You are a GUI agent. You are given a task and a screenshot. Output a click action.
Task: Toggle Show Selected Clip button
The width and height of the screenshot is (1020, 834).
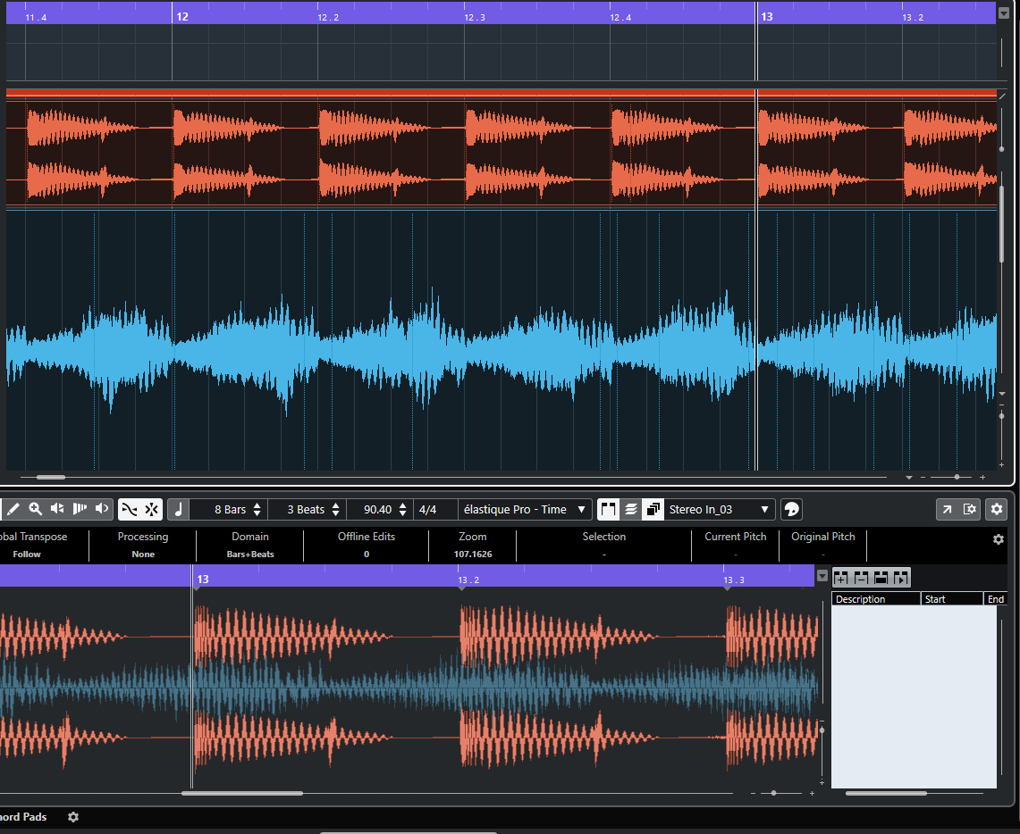pos(608,509)
